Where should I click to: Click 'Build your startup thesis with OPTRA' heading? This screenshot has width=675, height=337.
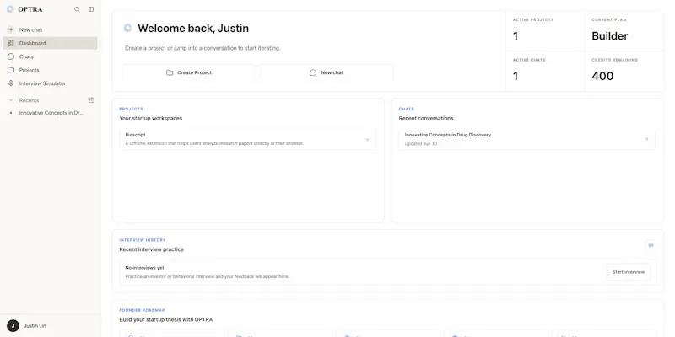[165, 319]
